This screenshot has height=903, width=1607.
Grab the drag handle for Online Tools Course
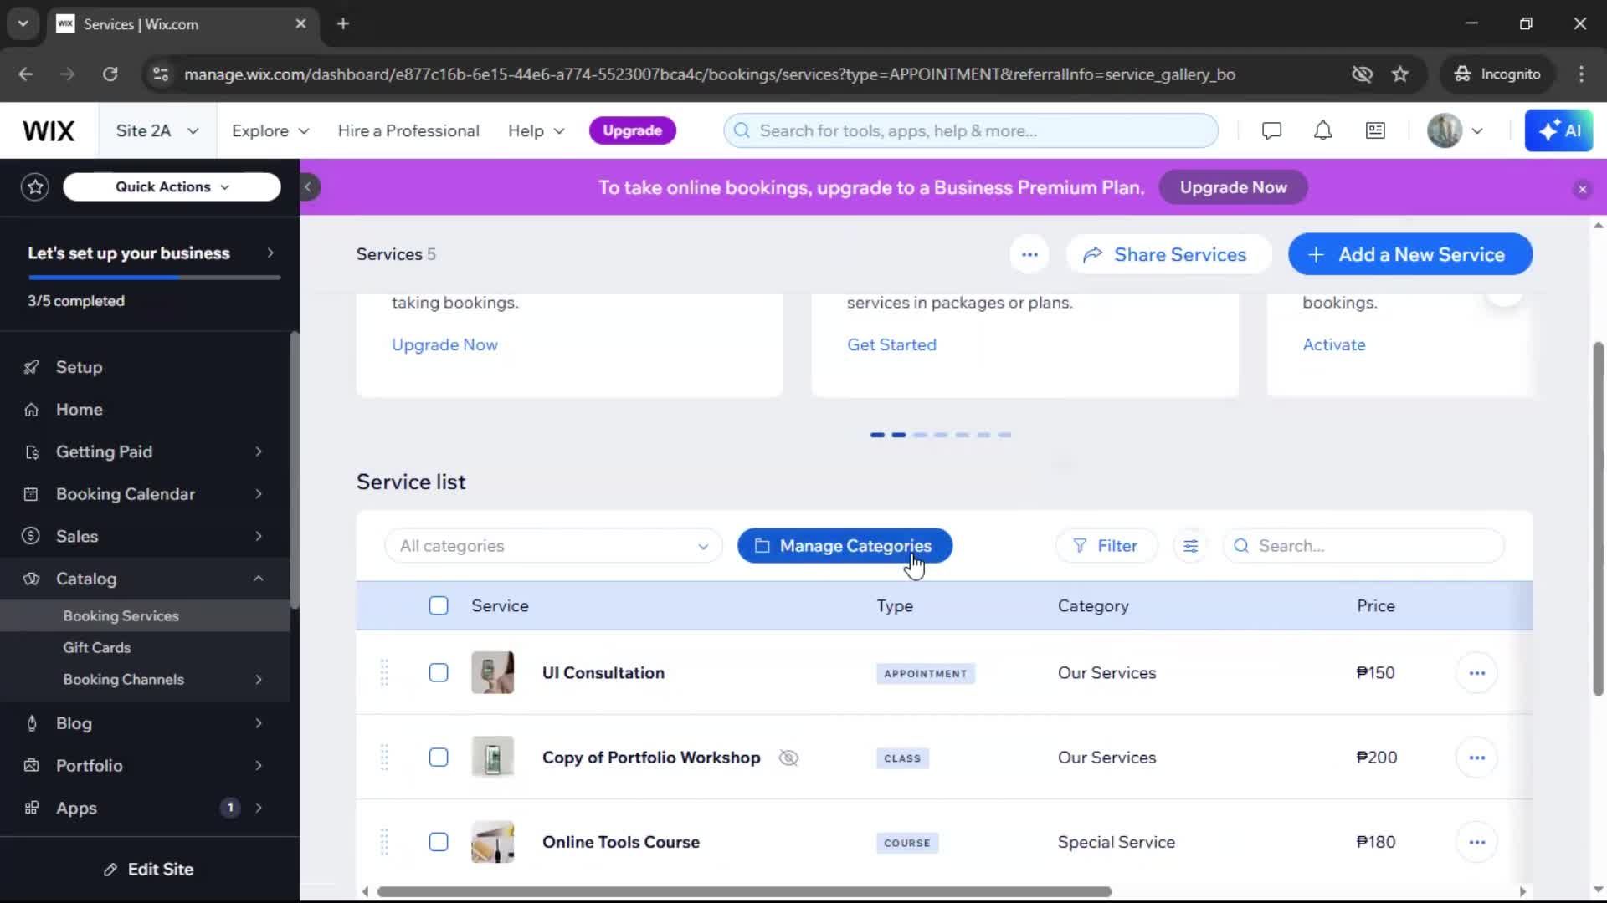[384, 842]
